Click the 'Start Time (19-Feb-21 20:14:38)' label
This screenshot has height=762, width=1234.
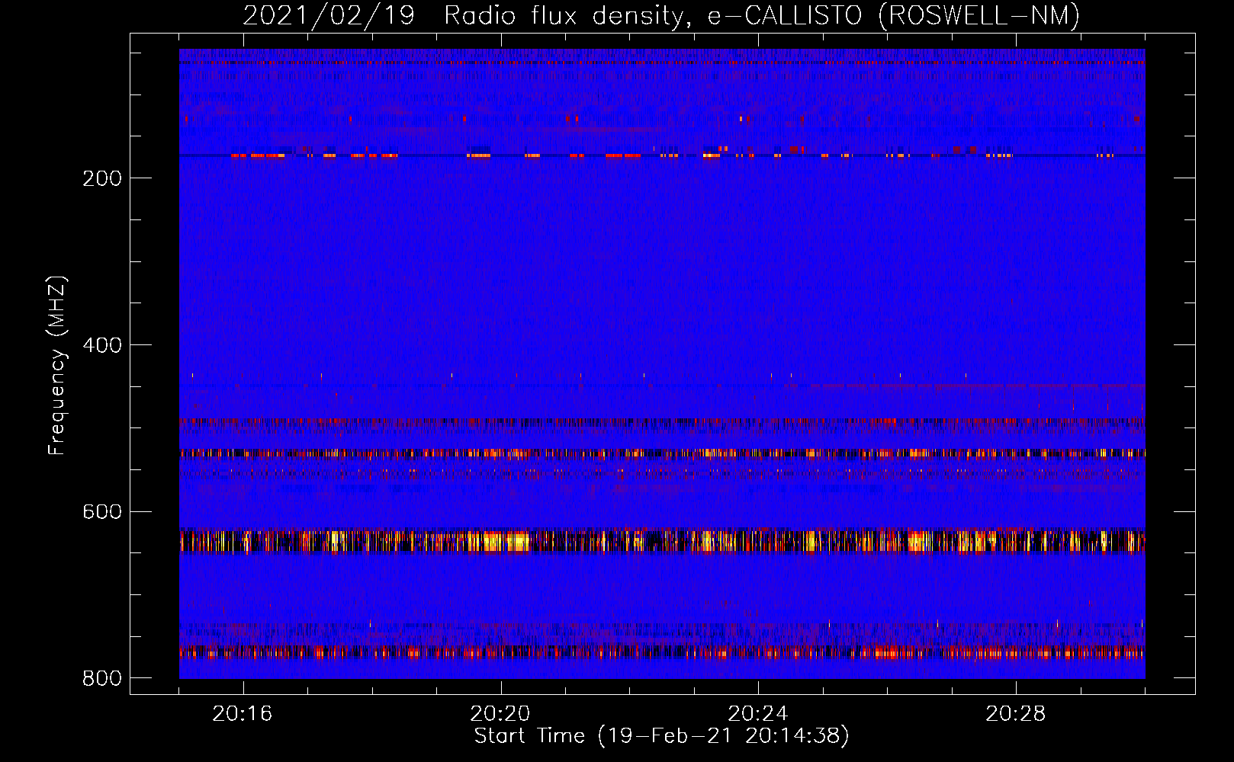tap(661, 736)
